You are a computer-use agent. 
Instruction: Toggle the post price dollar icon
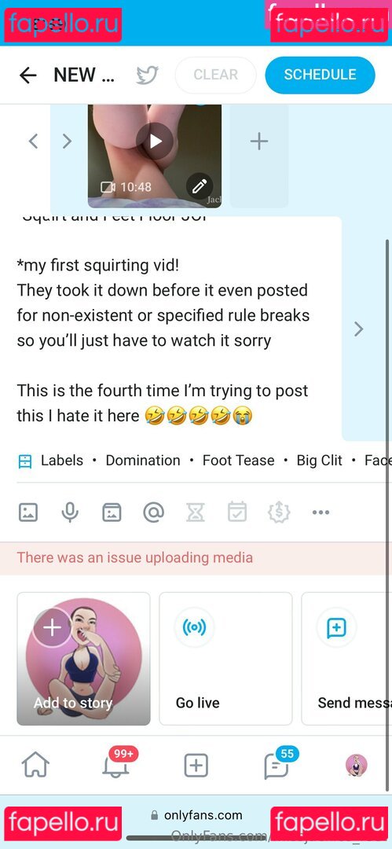coord(279,513)
